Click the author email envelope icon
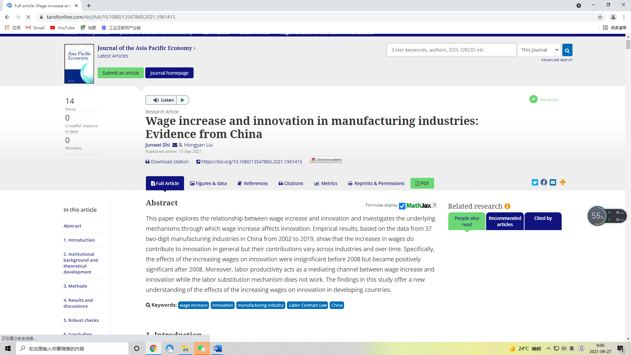Viewport: 631px width, 355px height. [x=175, y=145]
